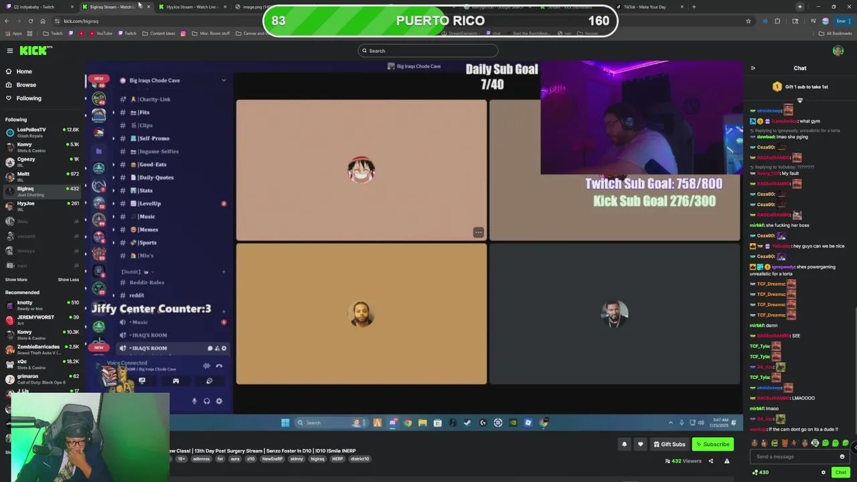Open recommended channel xQc
This screenshot has height=482, width=857.
(x=42, y=364)
